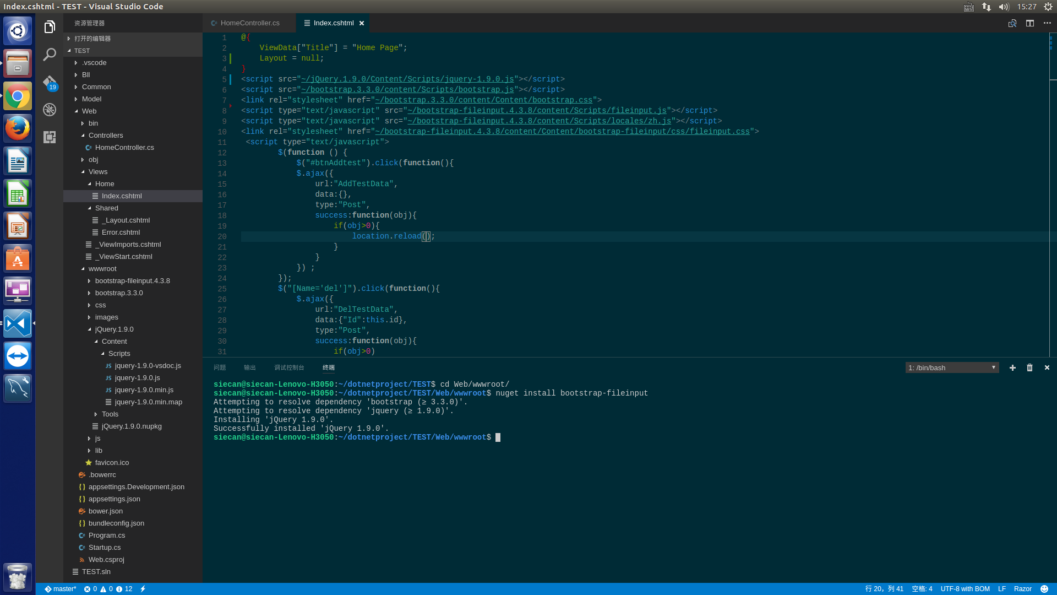Open the Extensions view in activity bar
Viewport: 1057px width, 595px height.
(x=50, y=137)
